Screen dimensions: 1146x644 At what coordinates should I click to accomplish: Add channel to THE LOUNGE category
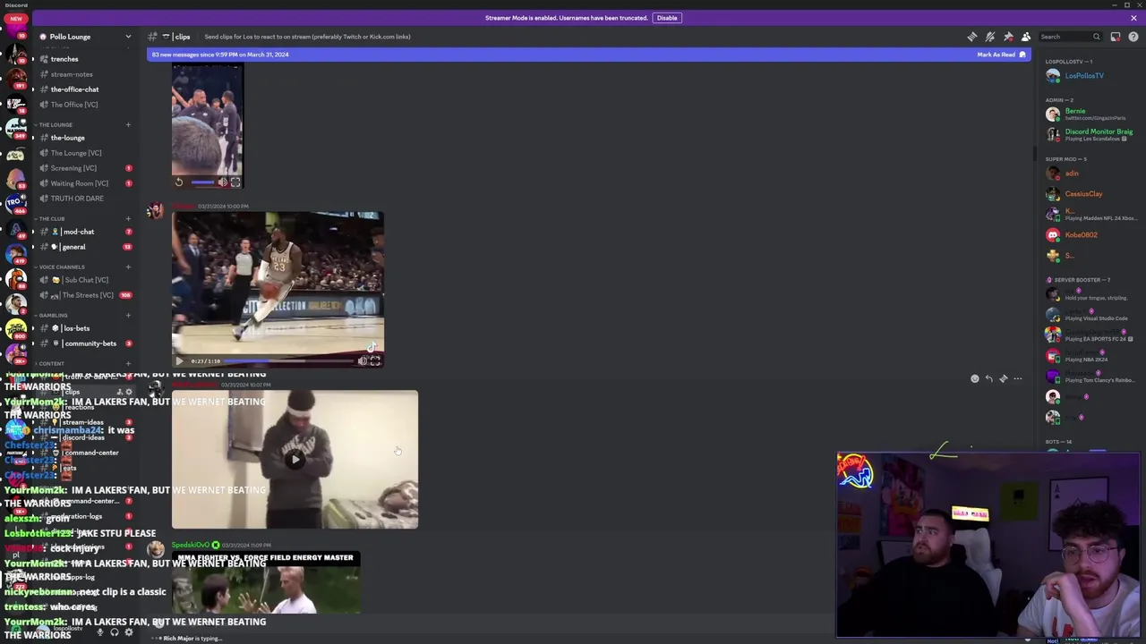click(x=128, y=124)
